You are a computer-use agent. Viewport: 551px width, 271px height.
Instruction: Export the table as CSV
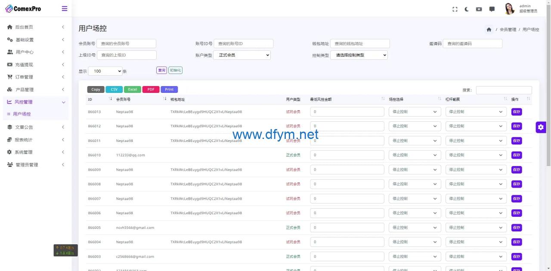[114, 89]
